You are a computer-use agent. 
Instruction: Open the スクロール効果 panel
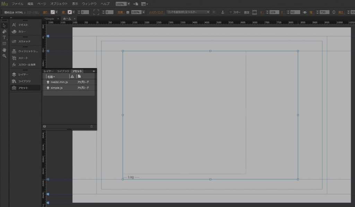(25, 65)
